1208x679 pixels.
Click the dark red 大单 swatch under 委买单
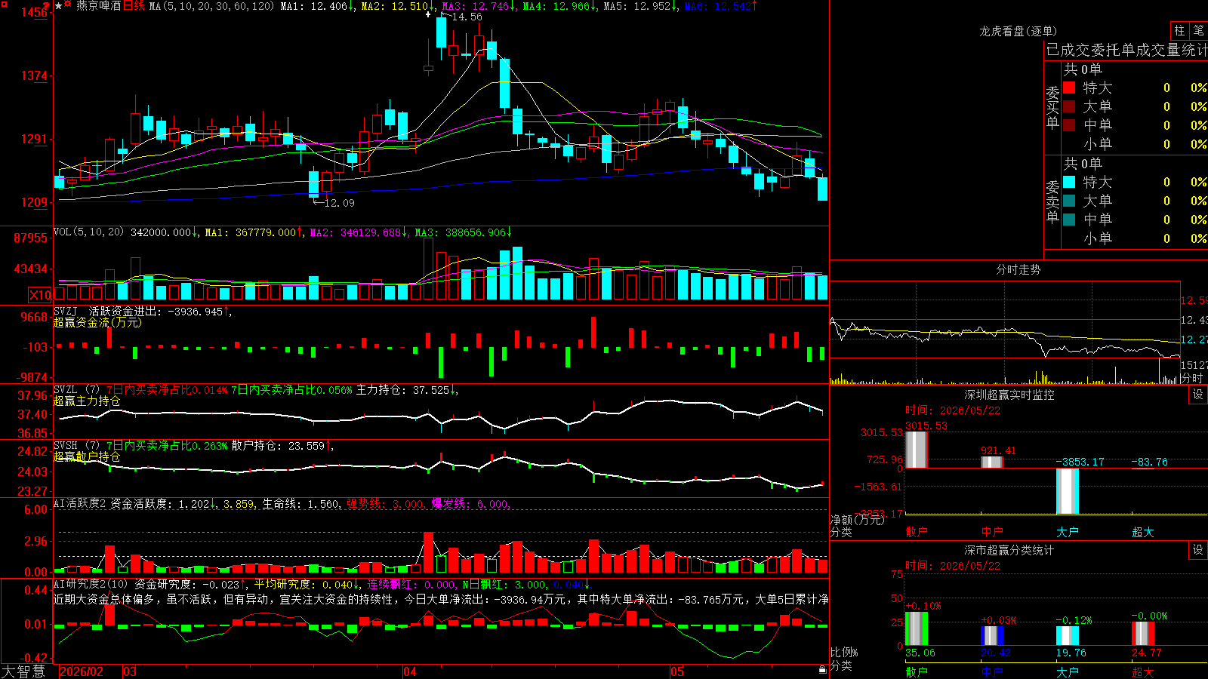[1069, 106]
